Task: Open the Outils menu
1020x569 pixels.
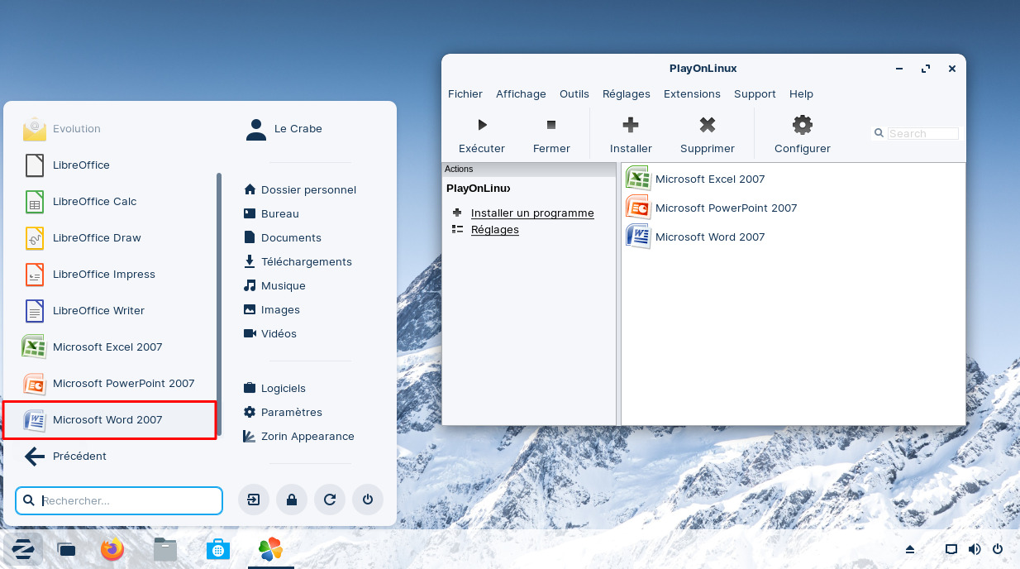Action: 574,93
